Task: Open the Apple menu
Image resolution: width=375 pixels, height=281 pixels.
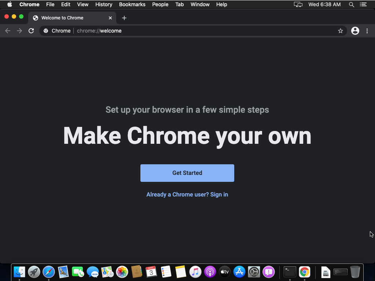Action: coord(10,4)
